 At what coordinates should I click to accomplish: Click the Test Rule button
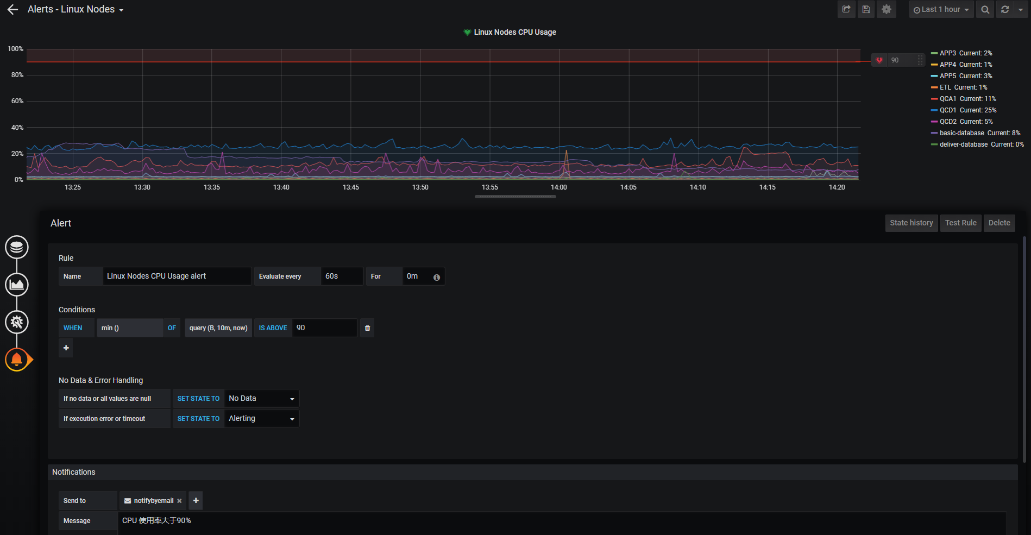(961, 223)
